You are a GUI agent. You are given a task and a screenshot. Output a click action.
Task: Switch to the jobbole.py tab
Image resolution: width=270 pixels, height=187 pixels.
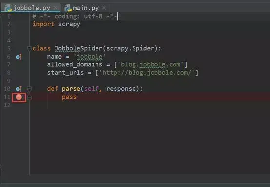point(31,8)
